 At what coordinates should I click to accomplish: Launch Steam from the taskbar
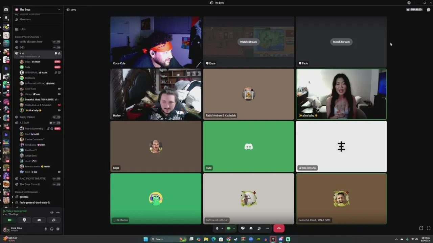coord(236,239)
